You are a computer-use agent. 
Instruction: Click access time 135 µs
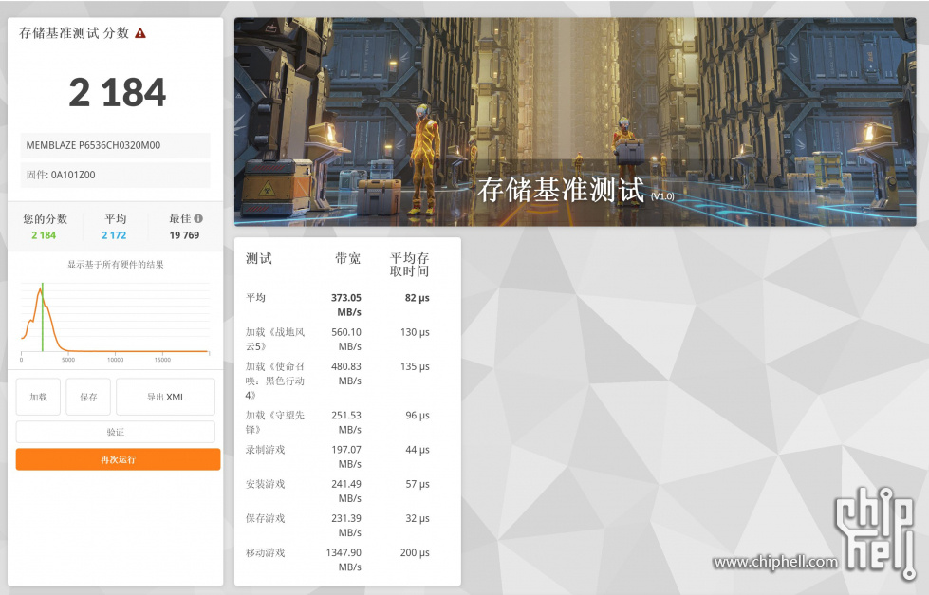(415, 366)
